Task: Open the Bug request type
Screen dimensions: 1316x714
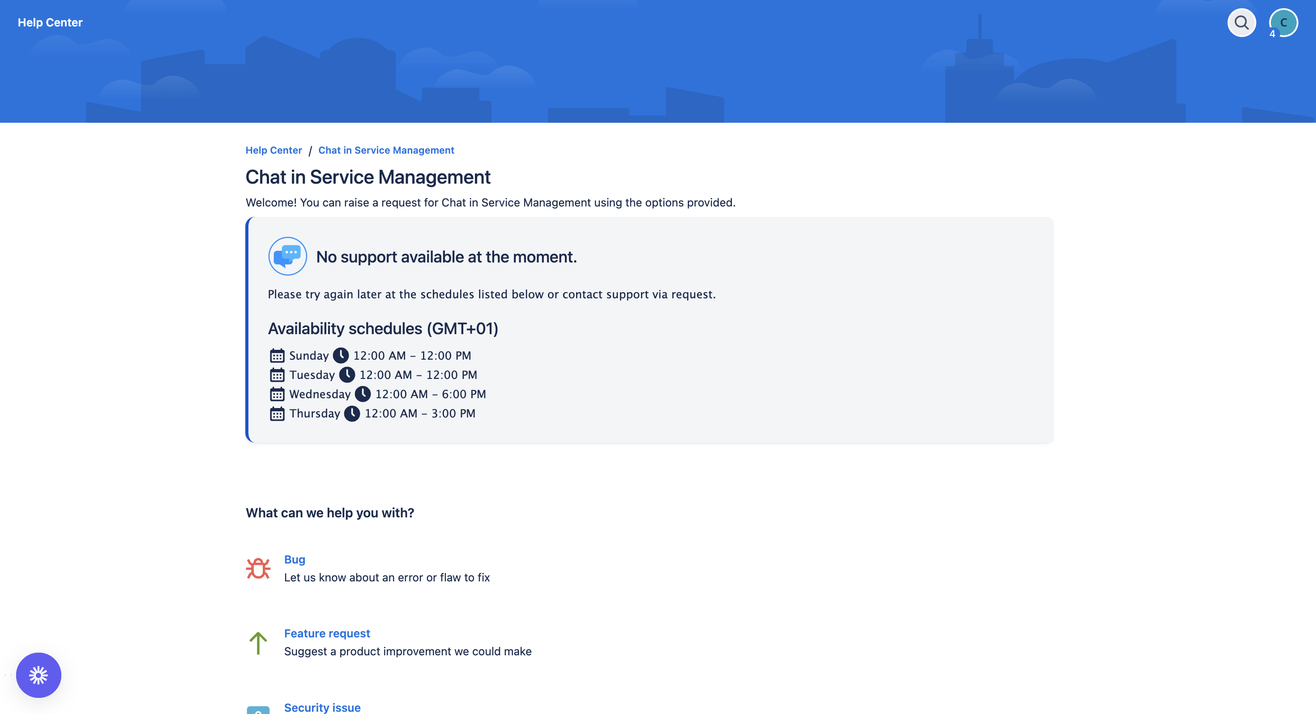Action: (x=294, y=559)
